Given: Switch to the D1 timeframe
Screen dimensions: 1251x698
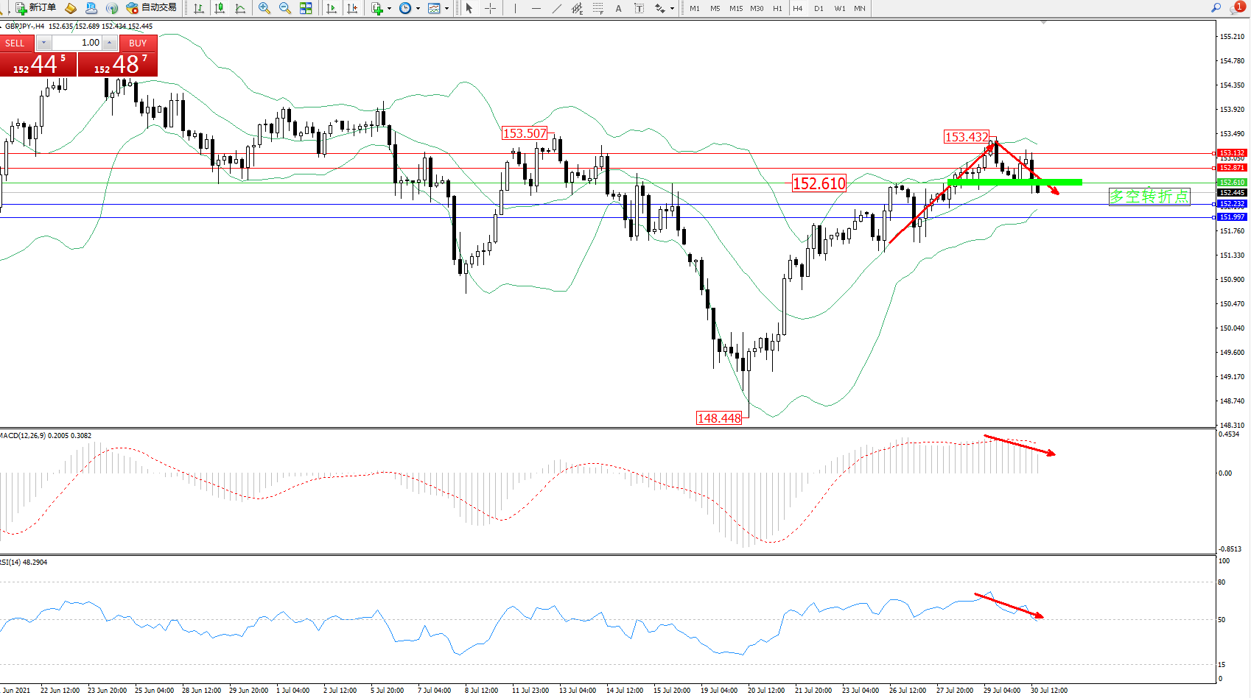Looking at the screenshot, I should (819, 8).
